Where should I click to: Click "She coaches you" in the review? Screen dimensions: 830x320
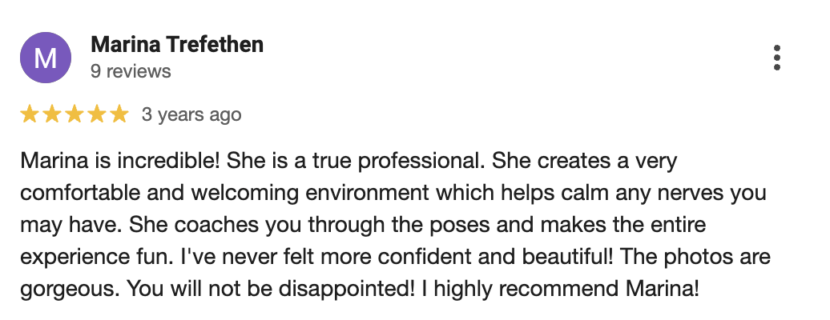tap(216, 226)
